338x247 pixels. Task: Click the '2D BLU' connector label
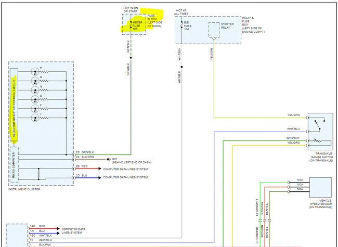pyautogui.click(x=82, y=175)
